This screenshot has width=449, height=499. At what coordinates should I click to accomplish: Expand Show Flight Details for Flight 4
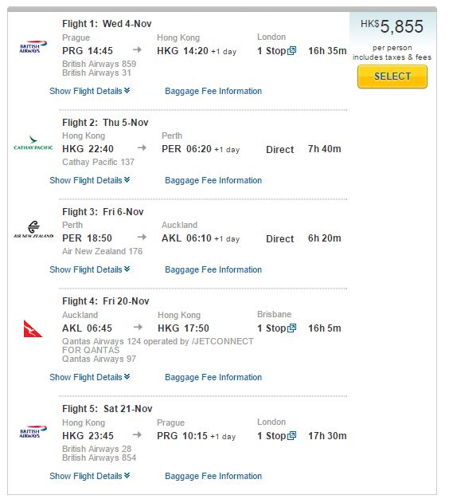coord(90,377)
